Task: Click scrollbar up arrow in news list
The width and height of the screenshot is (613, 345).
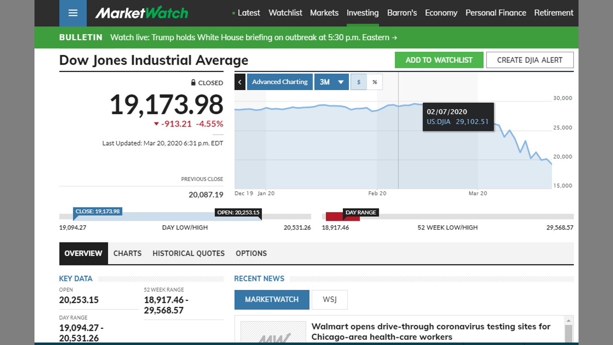Action: (568, 321)
